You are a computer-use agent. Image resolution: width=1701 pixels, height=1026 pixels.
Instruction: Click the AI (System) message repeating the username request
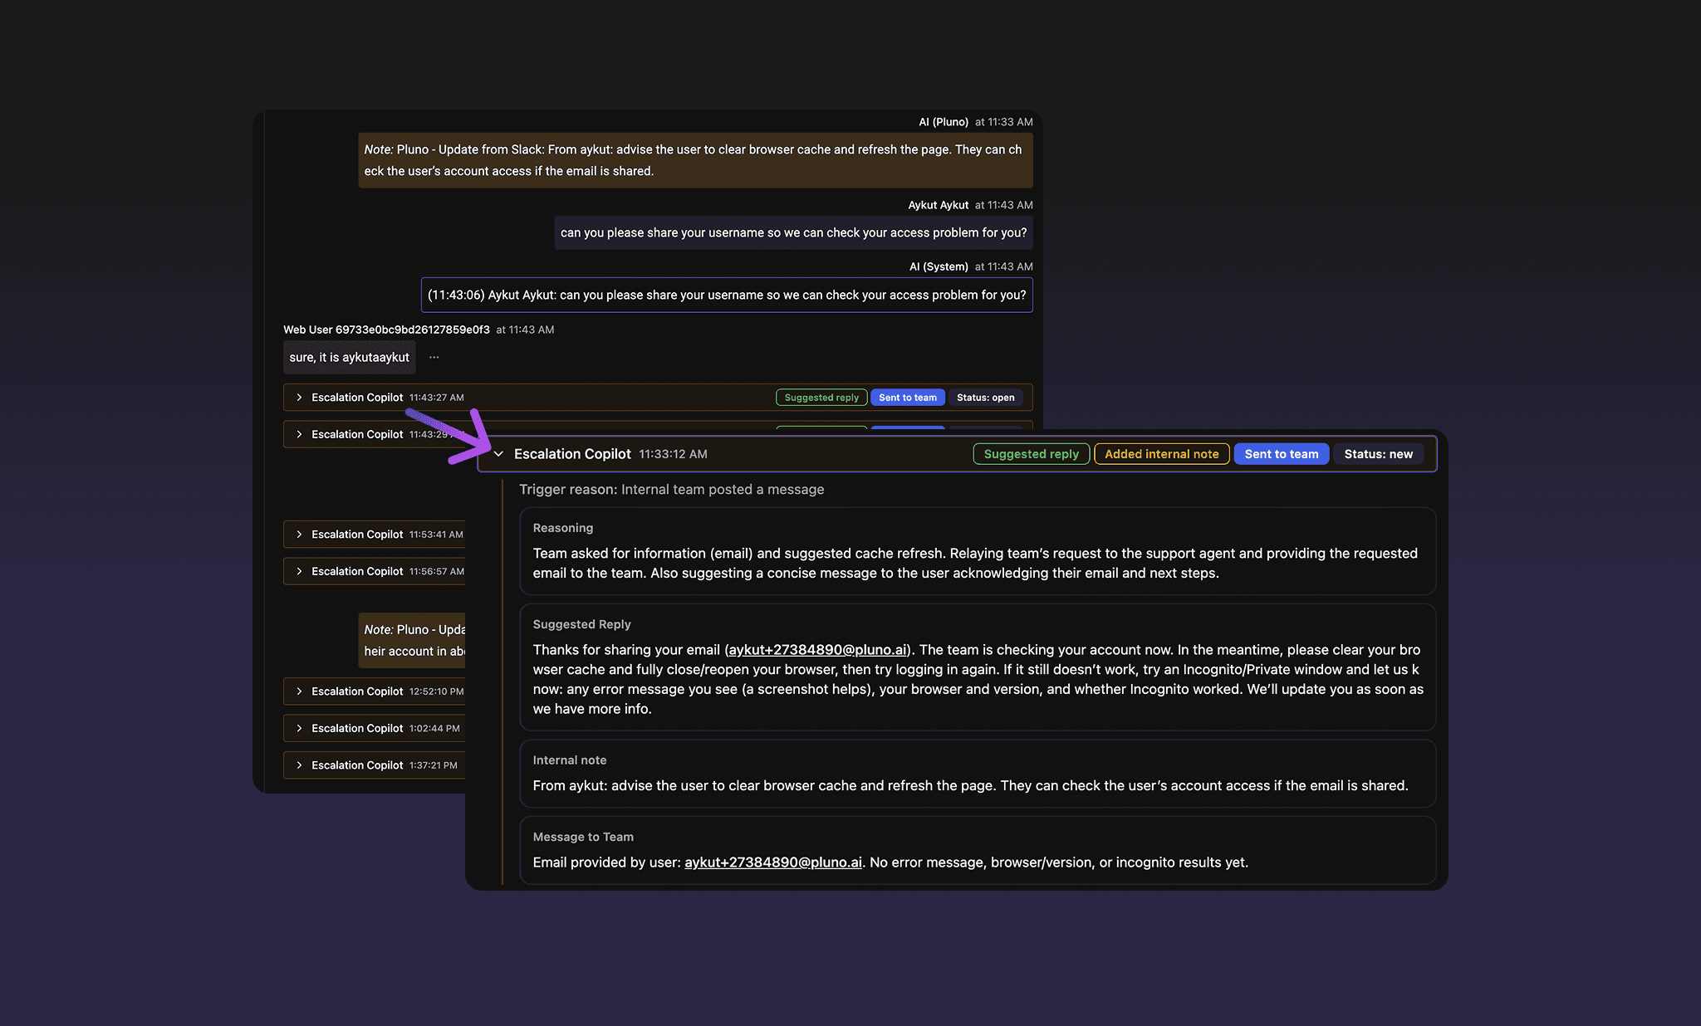[x=728, y=295]
